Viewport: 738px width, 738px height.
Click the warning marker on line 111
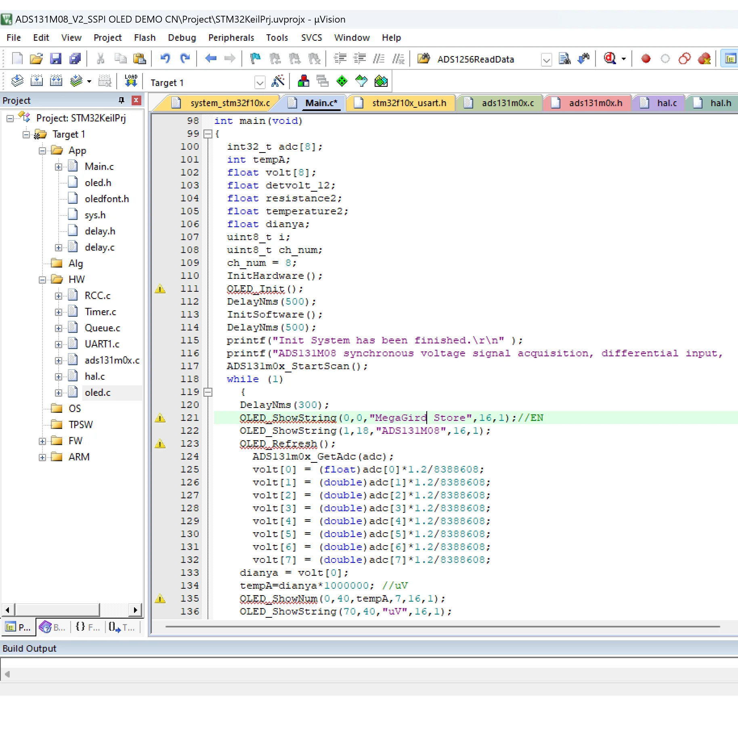pyautogui.click(x=160, y=289)
